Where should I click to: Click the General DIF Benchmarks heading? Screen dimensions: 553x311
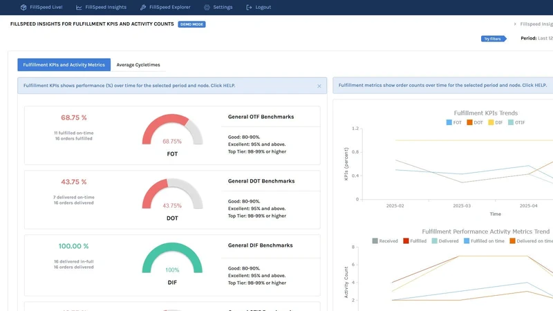click(261, 245)
